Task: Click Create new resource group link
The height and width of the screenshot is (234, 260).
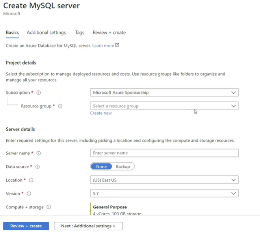Action: pos(101,113)
